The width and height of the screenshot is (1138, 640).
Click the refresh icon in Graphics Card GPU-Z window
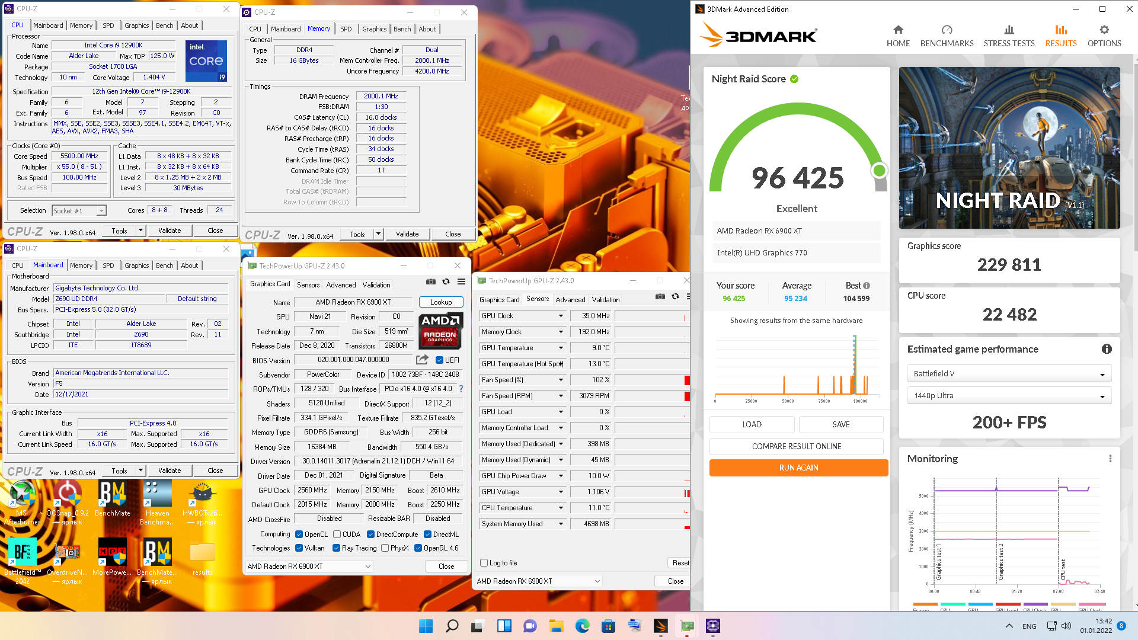pyautogui.click(x=446, y=281)
